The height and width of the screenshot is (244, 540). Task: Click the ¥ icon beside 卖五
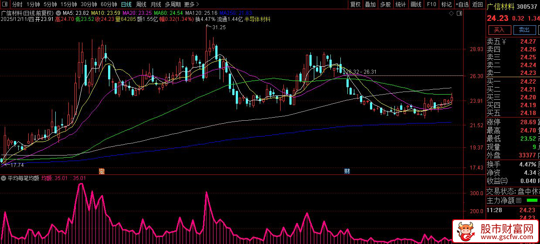(x=504, y=42)
